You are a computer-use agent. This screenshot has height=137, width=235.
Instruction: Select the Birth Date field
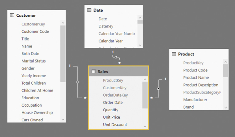pos(30,53)
